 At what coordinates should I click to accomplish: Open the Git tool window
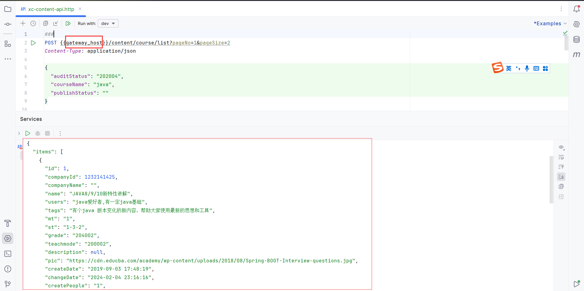pyautogui.click(x=8, y=284)
